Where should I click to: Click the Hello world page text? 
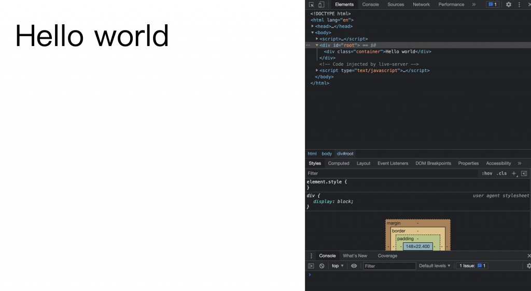[92, 36]
